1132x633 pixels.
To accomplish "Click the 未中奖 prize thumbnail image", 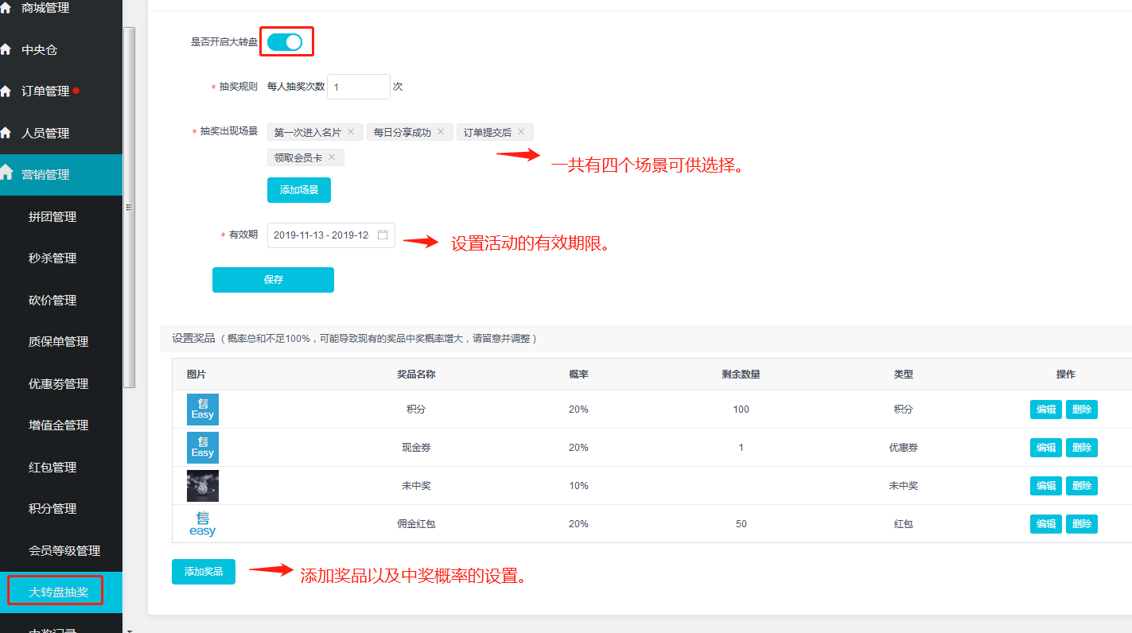I will point(203,486).
